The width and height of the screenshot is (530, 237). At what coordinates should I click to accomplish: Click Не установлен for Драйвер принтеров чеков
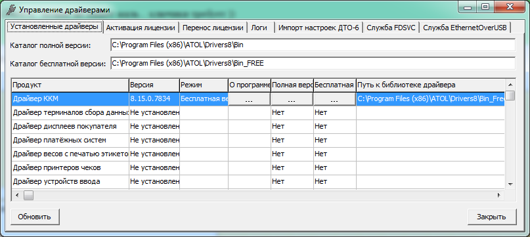tap(154, 168)
